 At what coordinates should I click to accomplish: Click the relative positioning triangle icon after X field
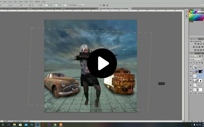[10, 5]
